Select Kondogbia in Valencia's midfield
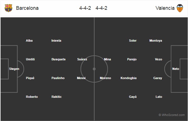Image resolution: width=188 pixels, height=121 pixels. pyautogui.click(x=129, y=78)
